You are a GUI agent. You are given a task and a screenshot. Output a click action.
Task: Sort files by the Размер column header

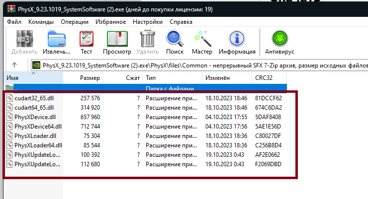coord(83,78)
